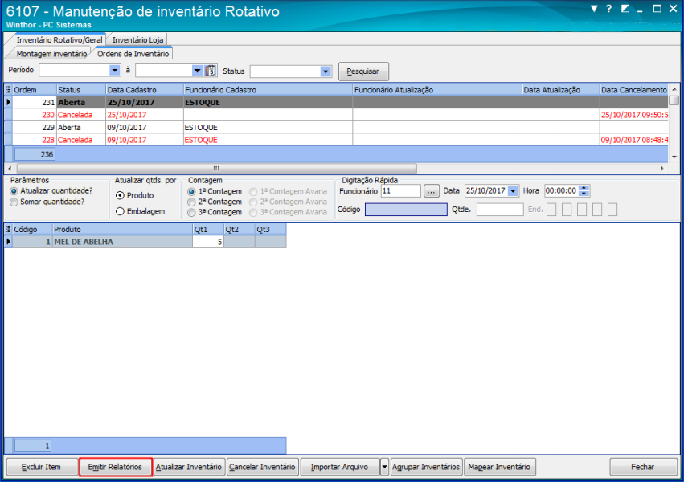Screen dimensions: 684x482
Task: Click the orders grid horizontal scrollbar thumb
Action: [216, 168]
